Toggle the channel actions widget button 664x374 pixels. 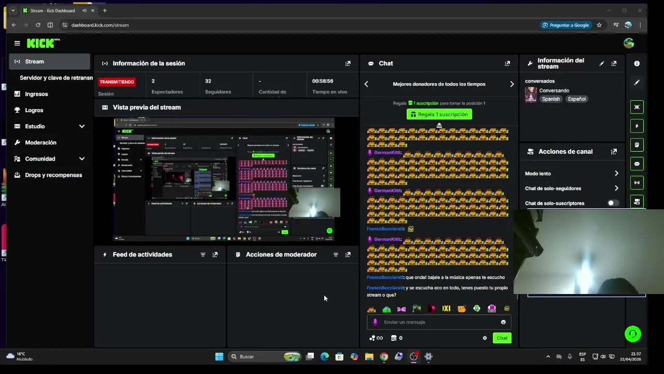[x=637, y=202]
